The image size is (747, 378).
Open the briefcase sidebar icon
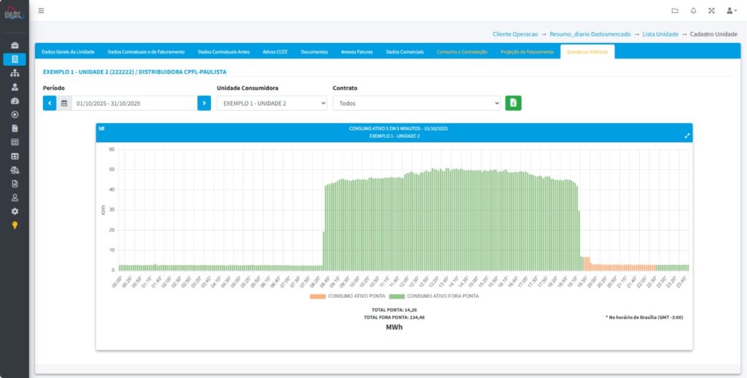(15, 45)
